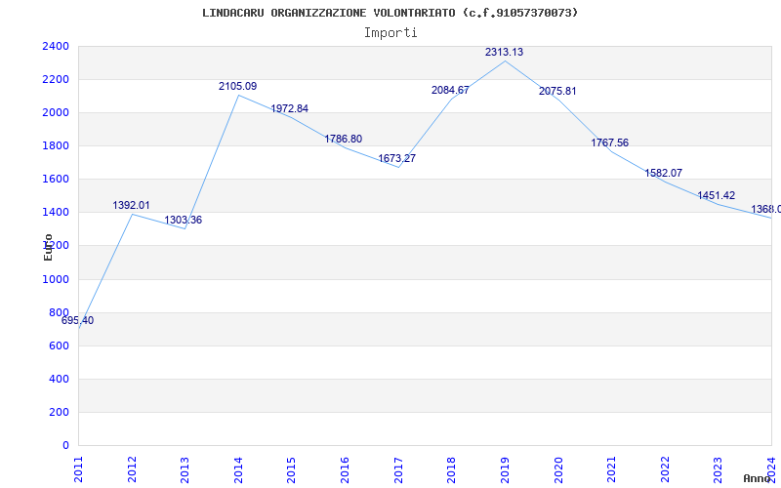This screenshot has width=781, height=488.
Task: Click the 2200 value on Euro axis
Action: [56, 80]
